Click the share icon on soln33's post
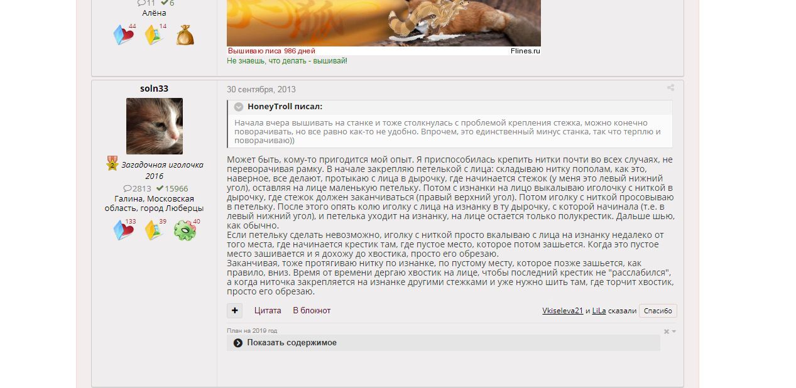This screenshot has width=796, height=388. coord(670,88)
